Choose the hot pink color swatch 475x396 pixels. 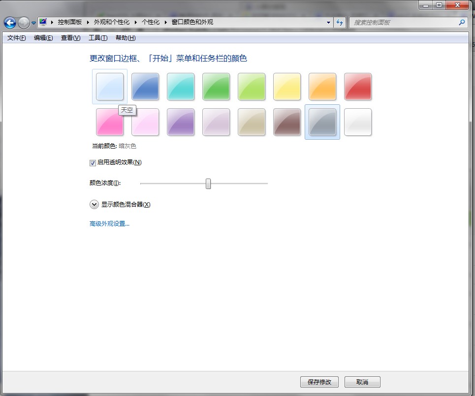[110, 122]
